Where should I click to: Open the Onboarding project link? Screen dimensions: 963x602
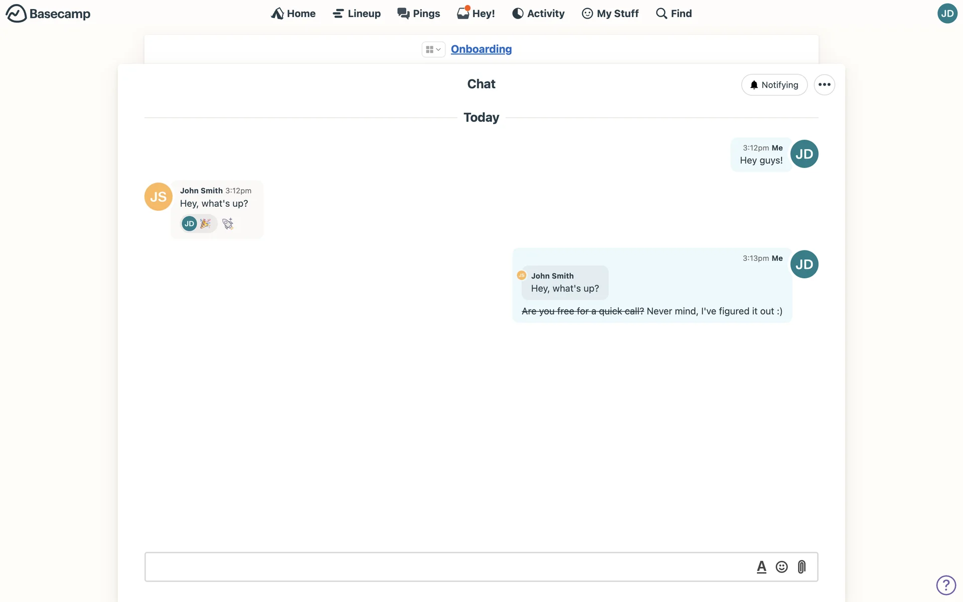click(x=481, y=49)
